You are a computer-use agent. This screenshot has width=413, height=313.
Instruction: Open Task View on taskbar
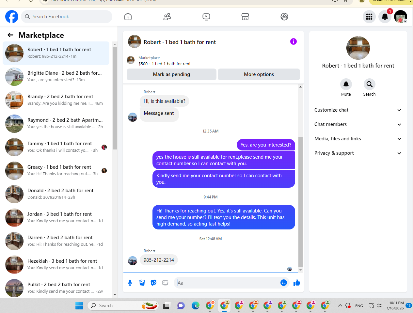167,305
